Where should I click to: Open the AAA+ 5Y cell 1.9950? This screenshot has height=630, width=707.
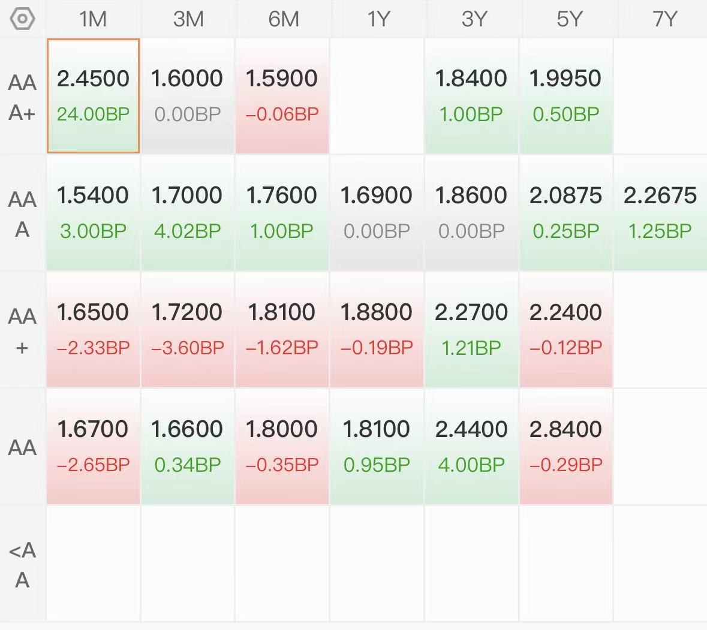tap(566, 96)
